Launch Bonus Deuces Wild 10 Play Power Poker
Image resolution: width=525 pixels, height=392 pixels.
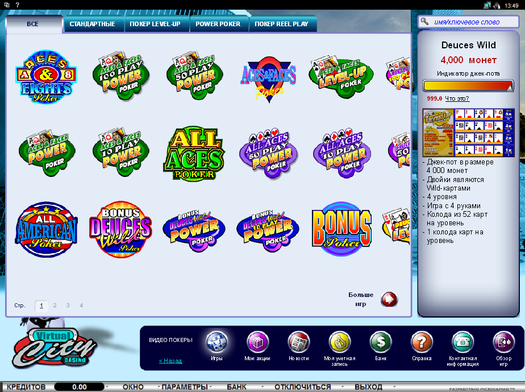[x=268, y=231]
